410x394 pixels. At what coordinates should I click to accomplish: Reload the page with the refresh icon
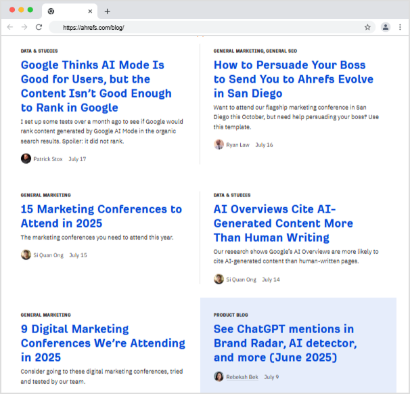coord(39,27)
